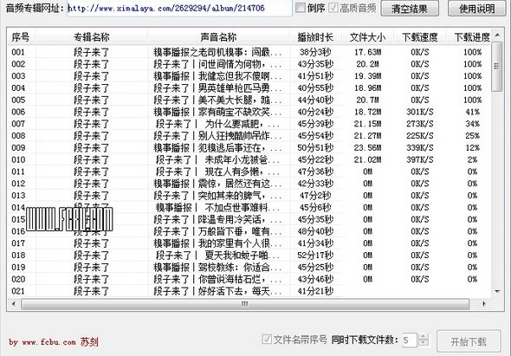Click file size 20.7M in row 005
This screenshot has height=356, width=511.
(367, 100)
